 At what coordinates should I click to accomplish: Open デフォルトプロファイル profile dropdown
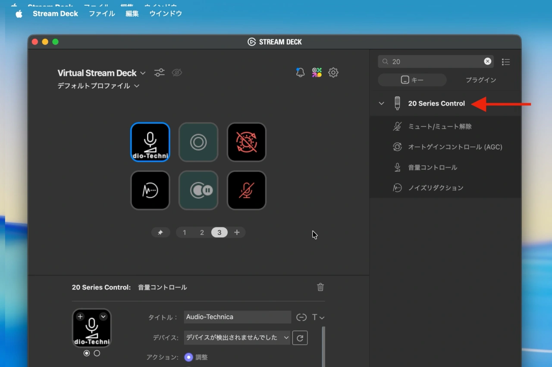(98, 86)
